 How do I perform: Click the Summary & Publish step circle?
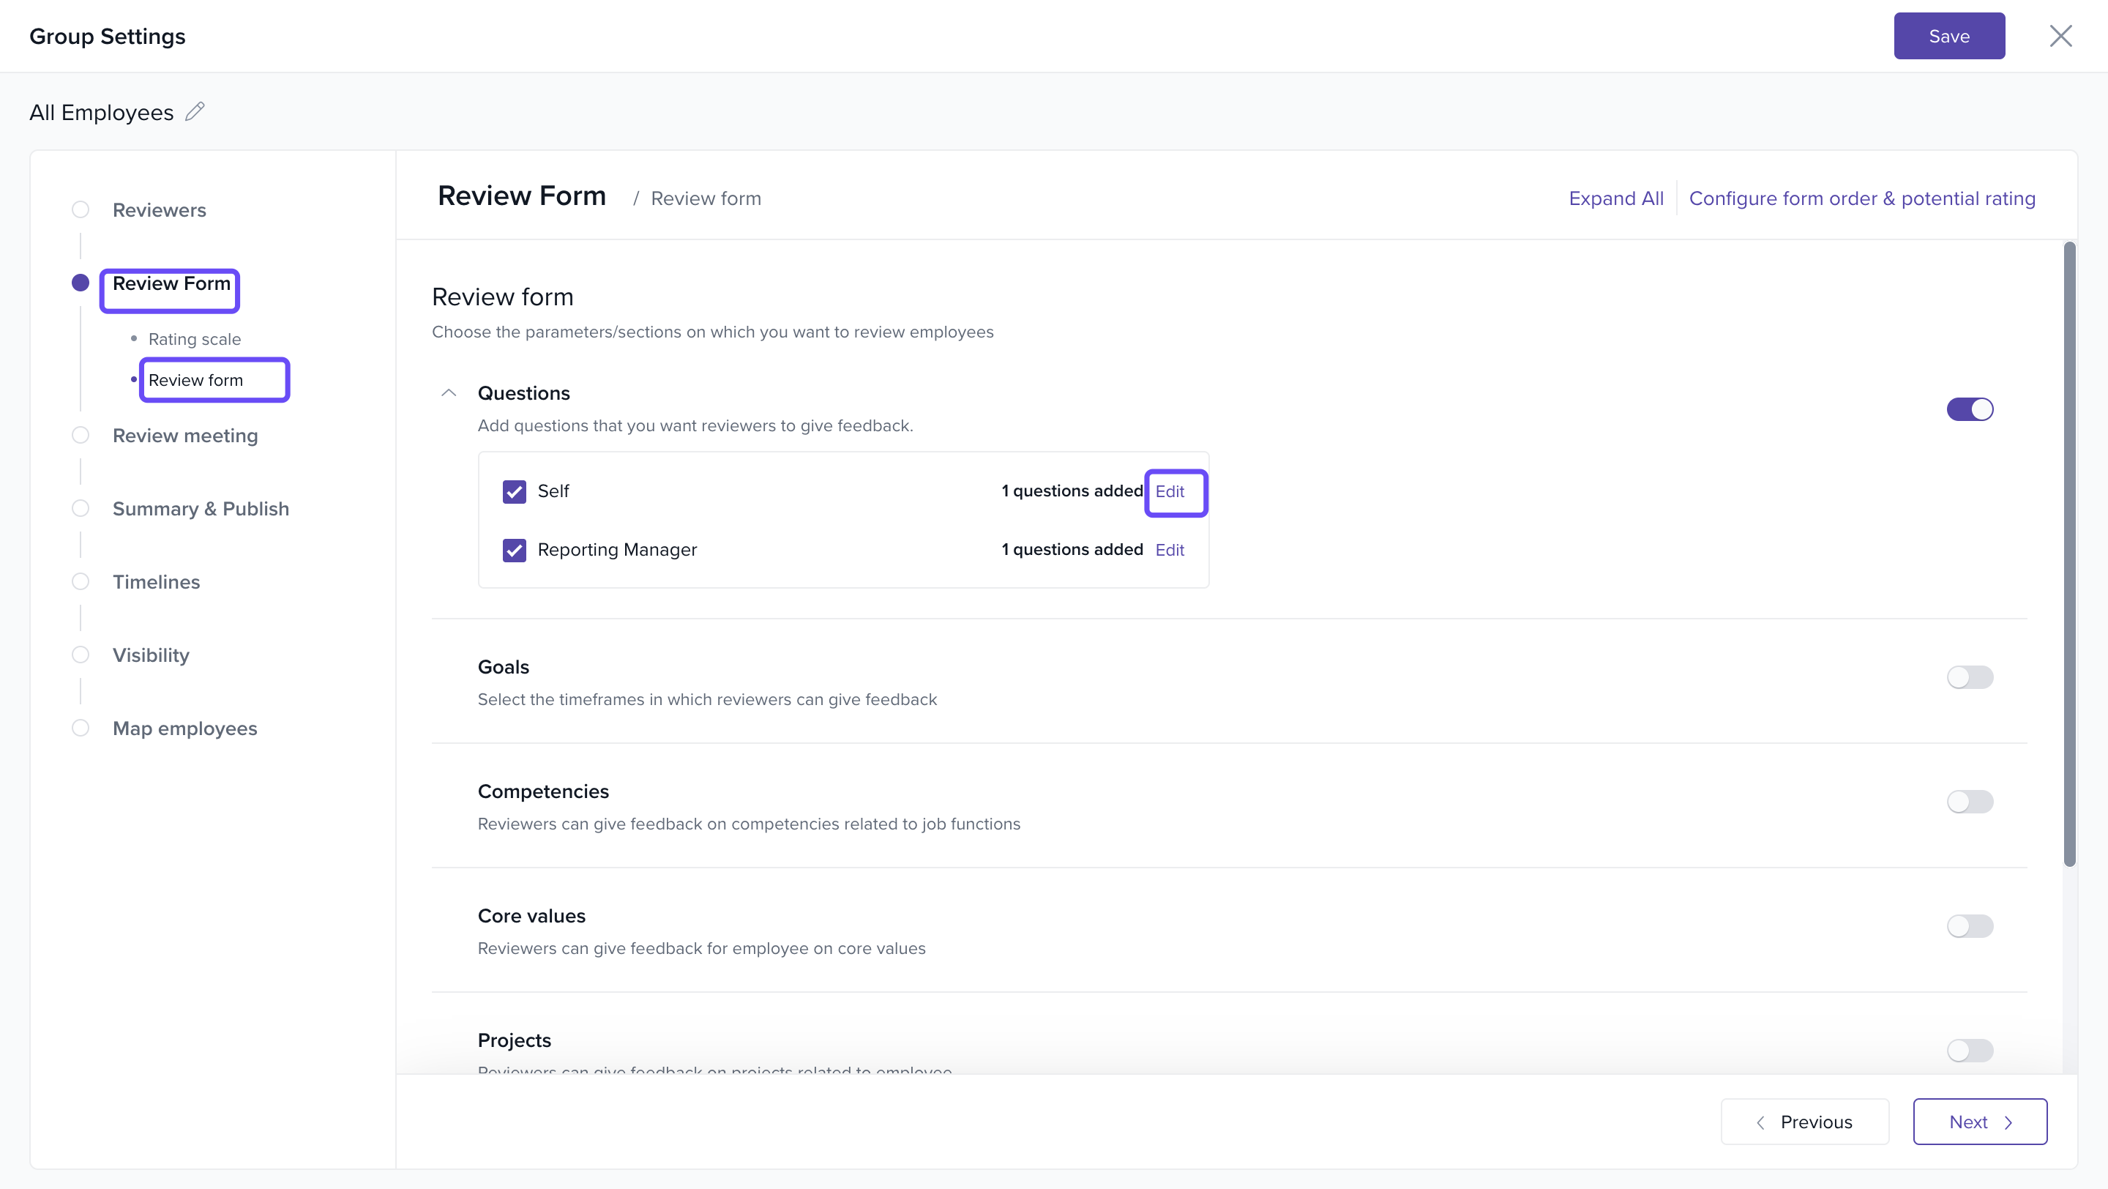pyautogui.click(x=81, y=508)
